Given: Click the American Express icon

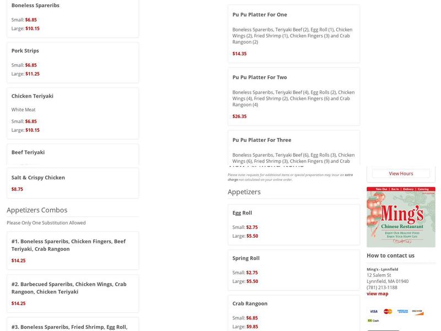Looking at the screenshot, I should (402, 312).
